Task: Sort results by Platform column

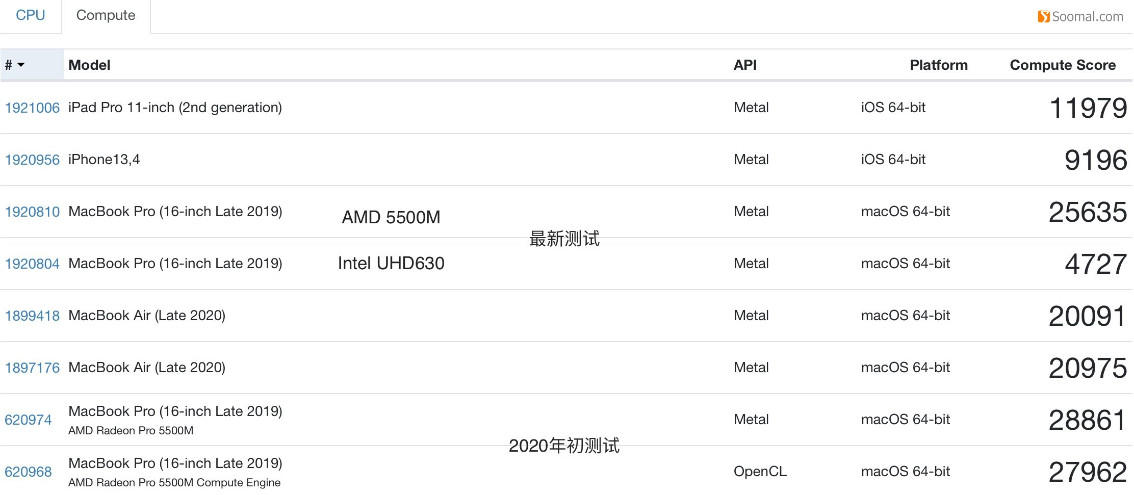Action: click(x=938, y=65)
